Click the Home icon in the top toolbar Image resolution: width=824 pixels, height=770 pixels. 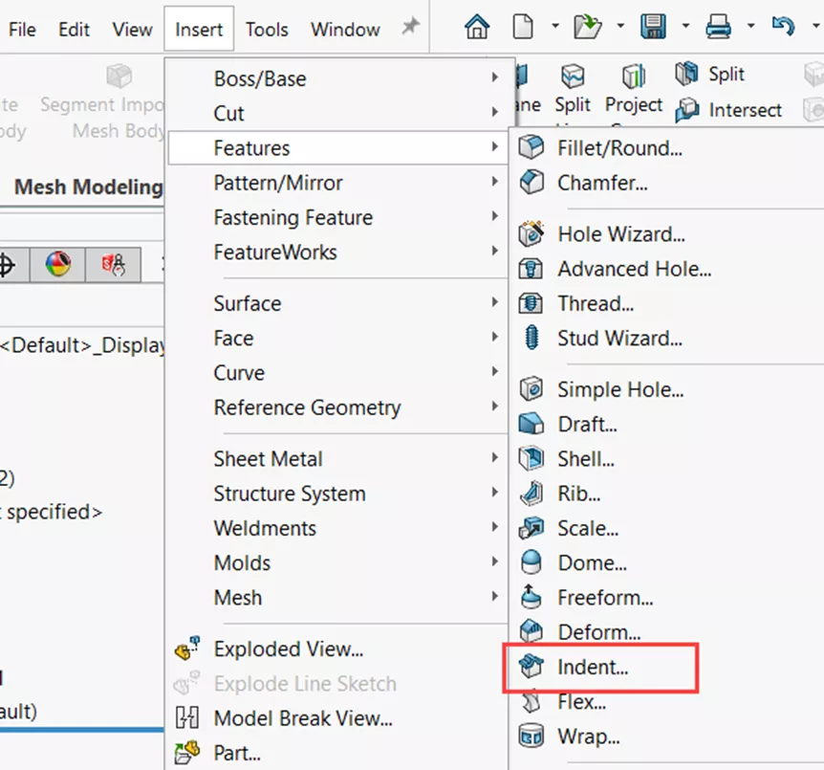click(476, 27)
